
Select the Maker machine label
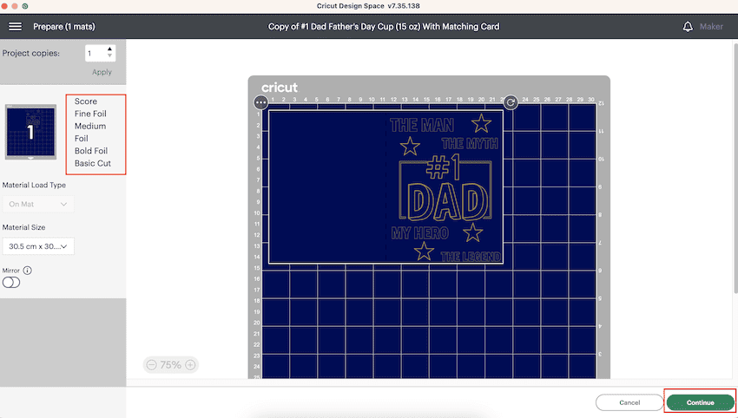point(711,27)
